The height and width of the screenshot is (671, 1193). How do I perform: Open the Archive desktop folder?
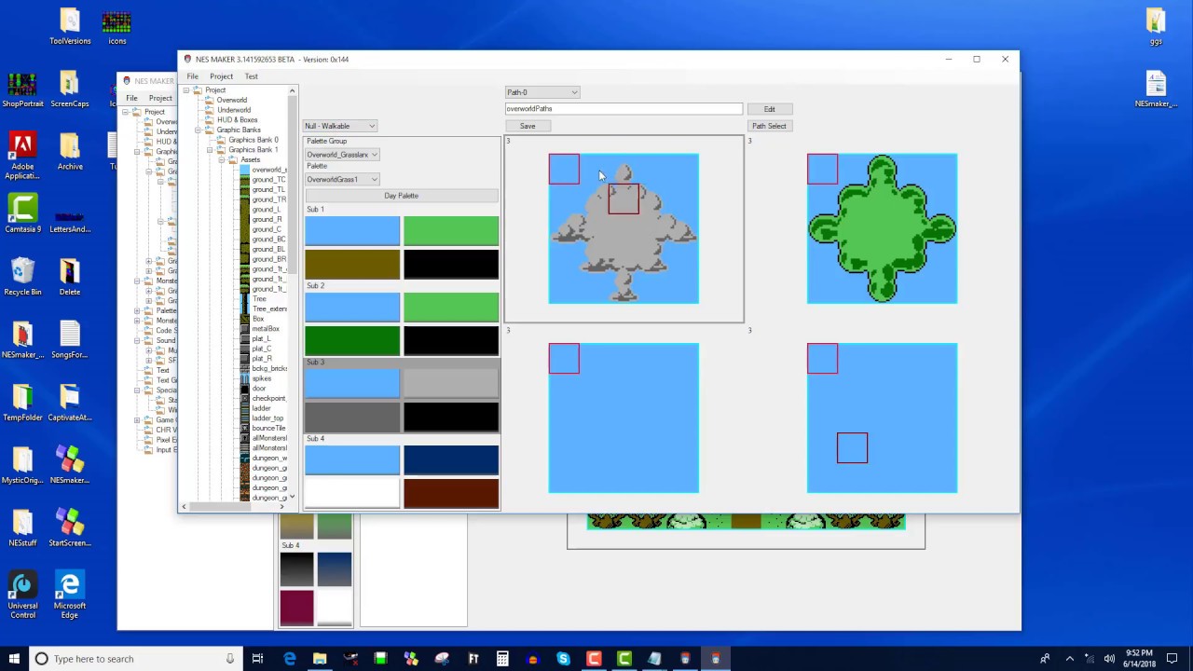tap(70, 151)
